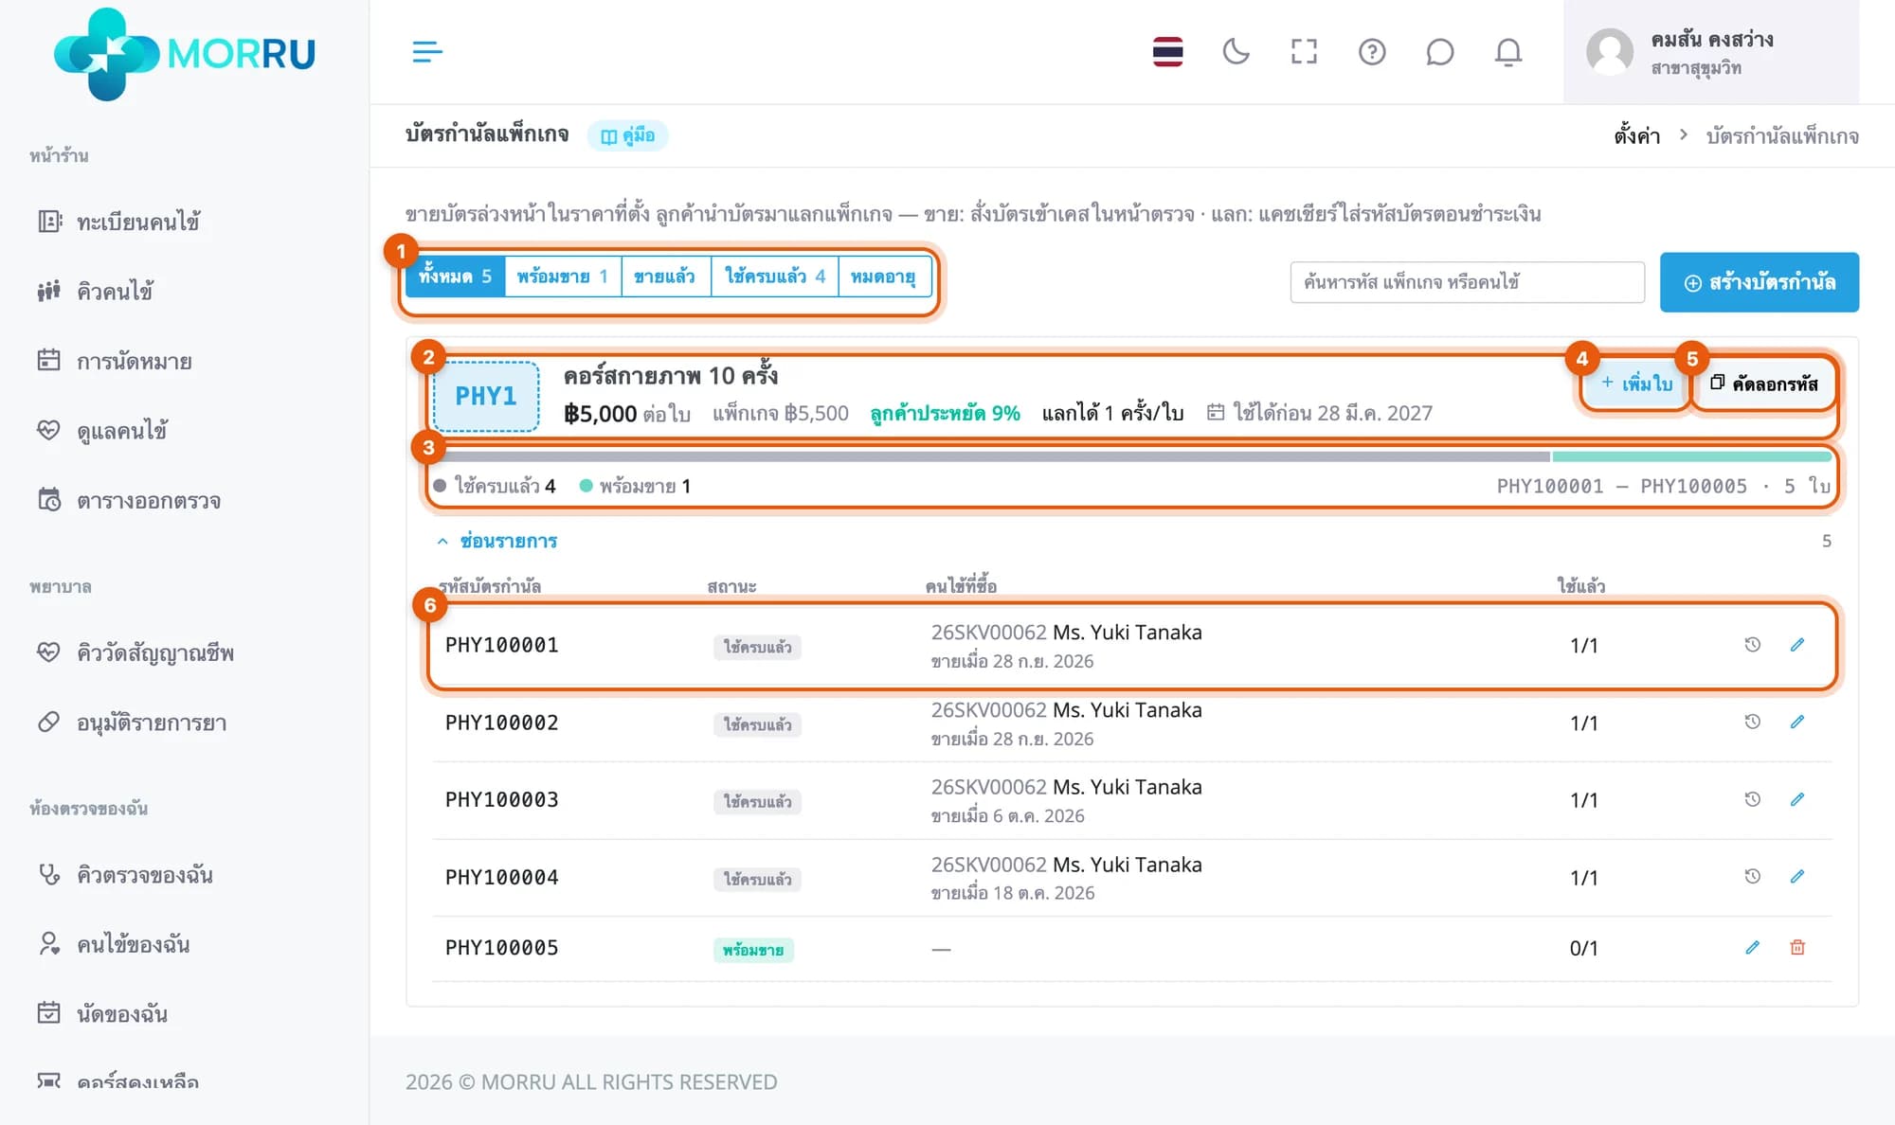Click the ลูกค้าประหยัด 9% label
Viewport: 1895px width, 1125px height.
click(946, 413)
